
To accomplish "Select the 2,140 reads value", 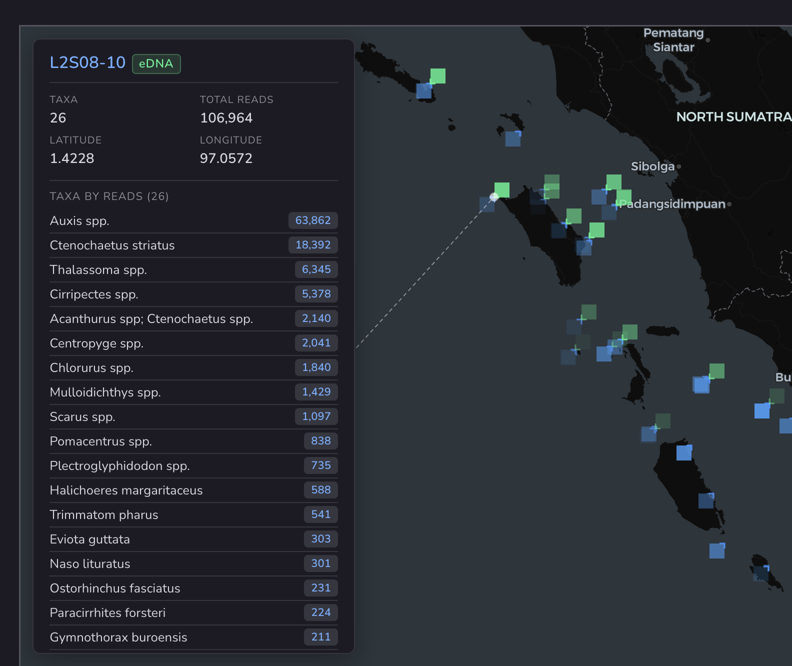I will point(316,318).
